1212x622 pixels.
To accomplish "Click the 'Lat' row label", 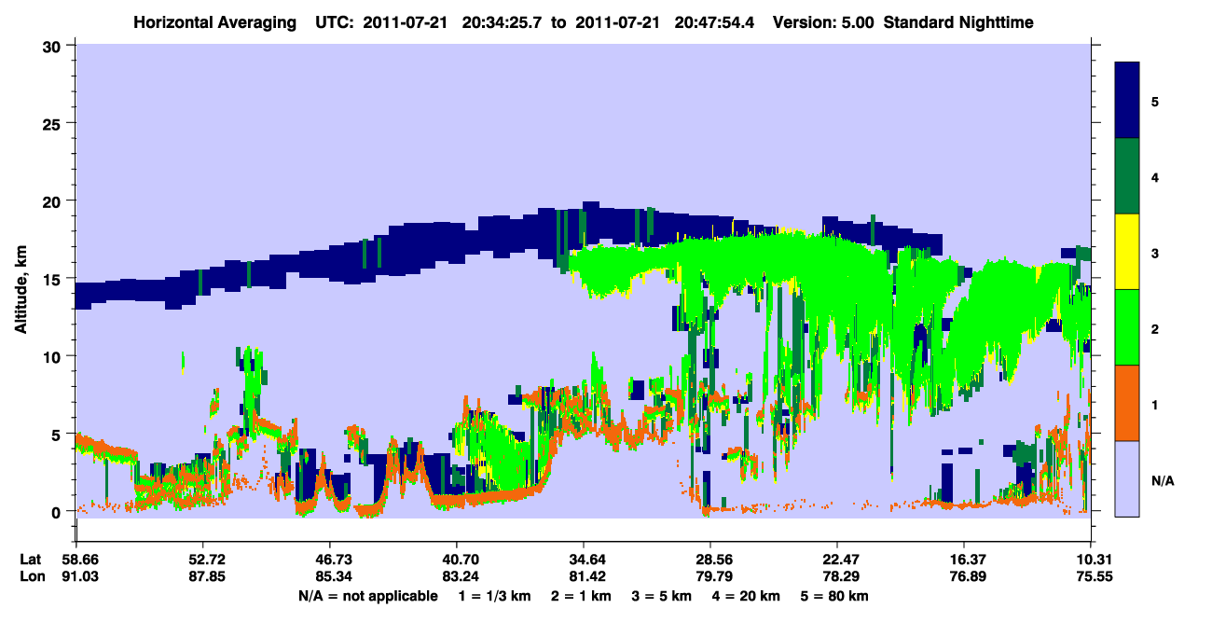I will [31, 560].
